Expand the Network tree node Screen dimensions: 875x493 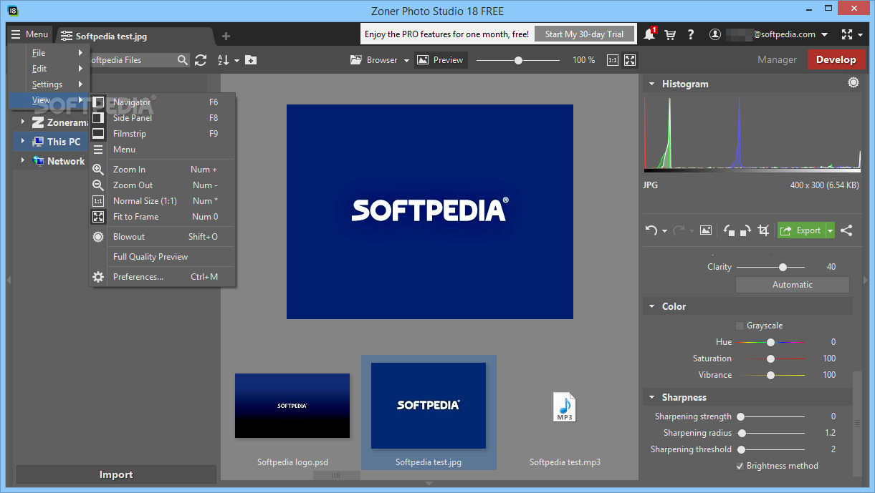click(23, 161)
